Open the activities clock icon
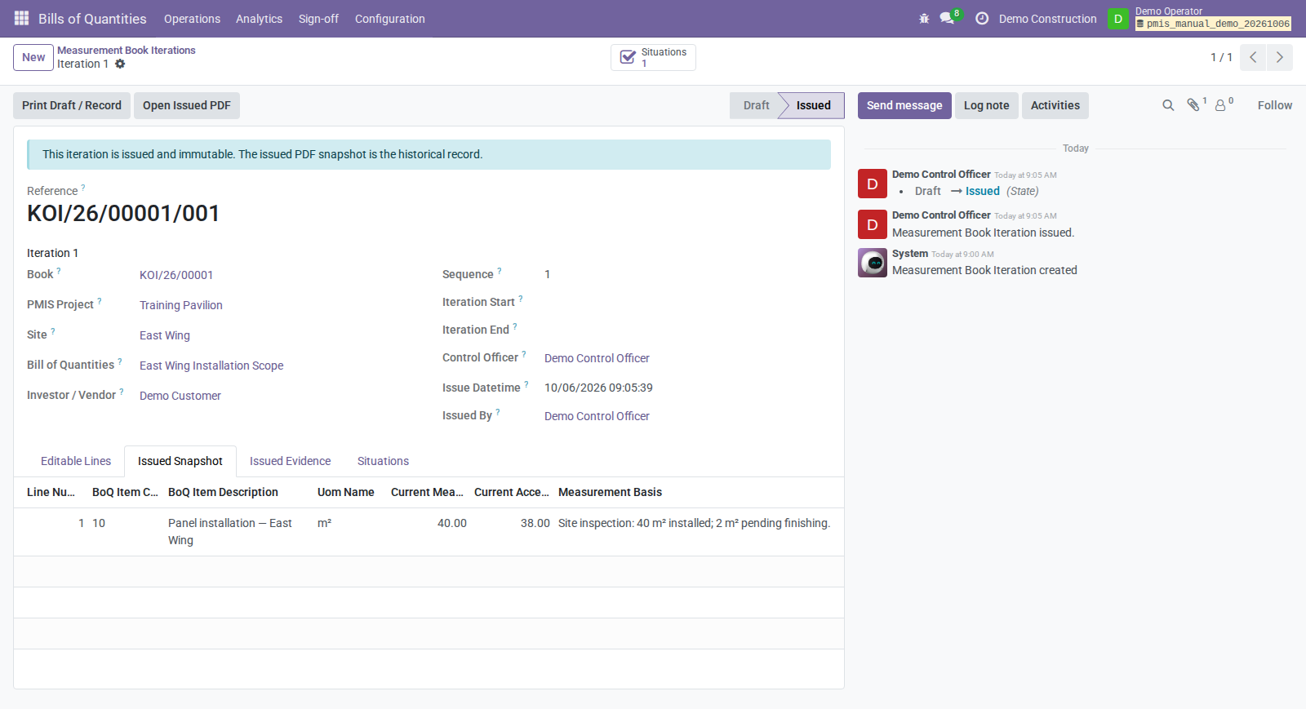The height and width of the screenshot is (709, 1306). pyautogui.click(x=982, y=18)
